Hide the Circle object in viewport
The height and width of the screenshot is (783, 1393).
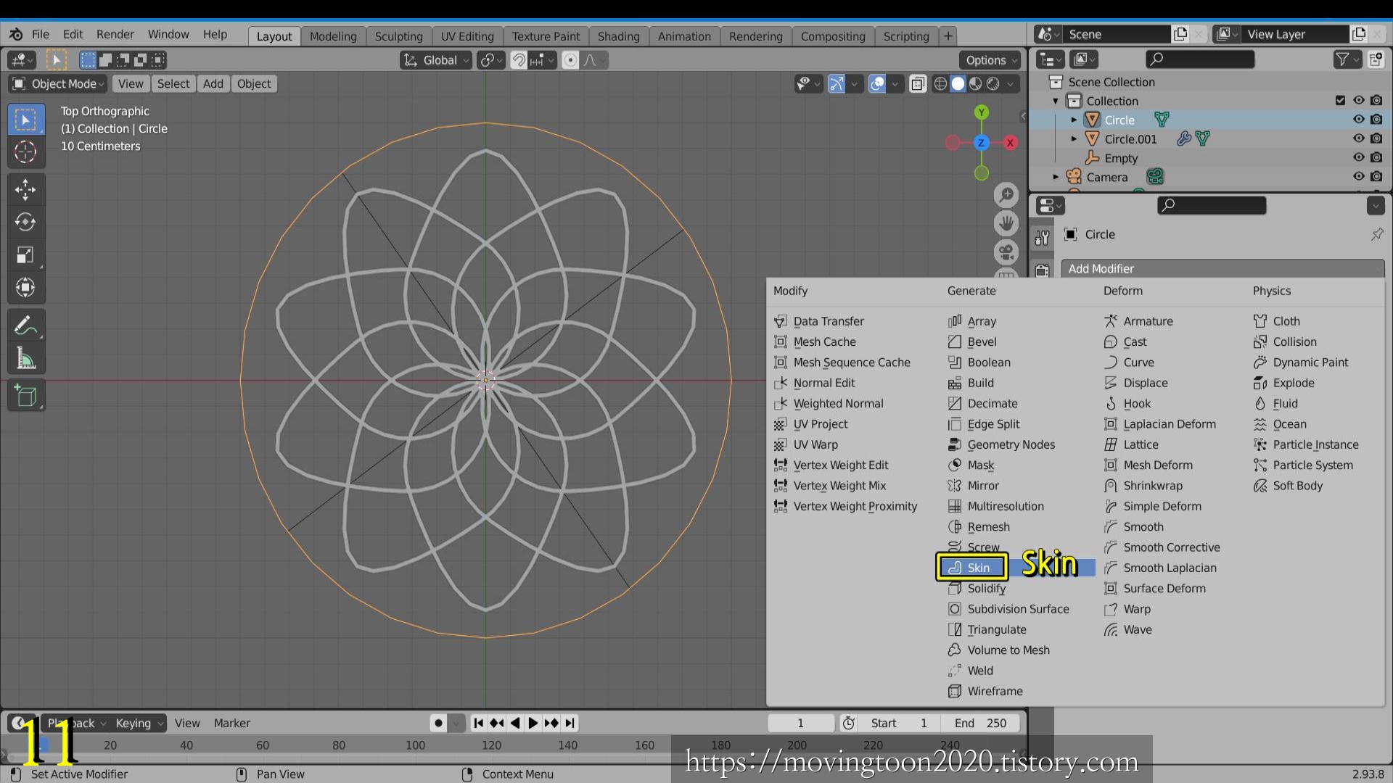pyautogui.click(x=1358, y=120)
